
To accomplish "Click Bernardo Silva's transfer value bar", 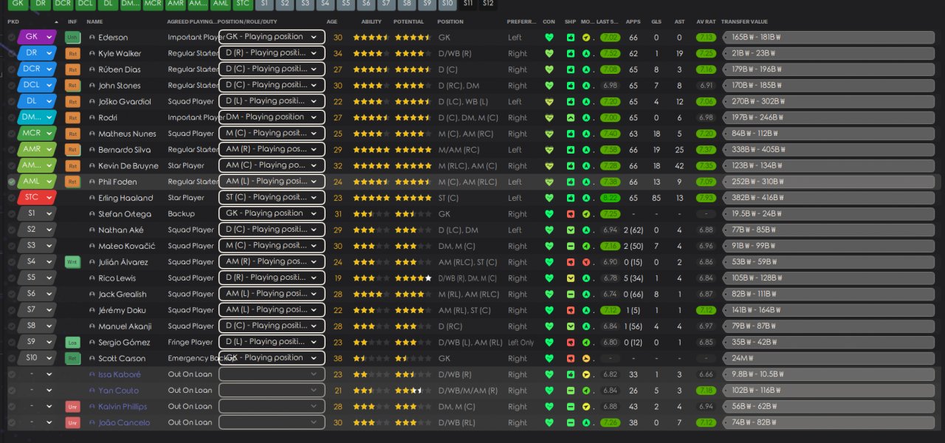I will (829, 150).
